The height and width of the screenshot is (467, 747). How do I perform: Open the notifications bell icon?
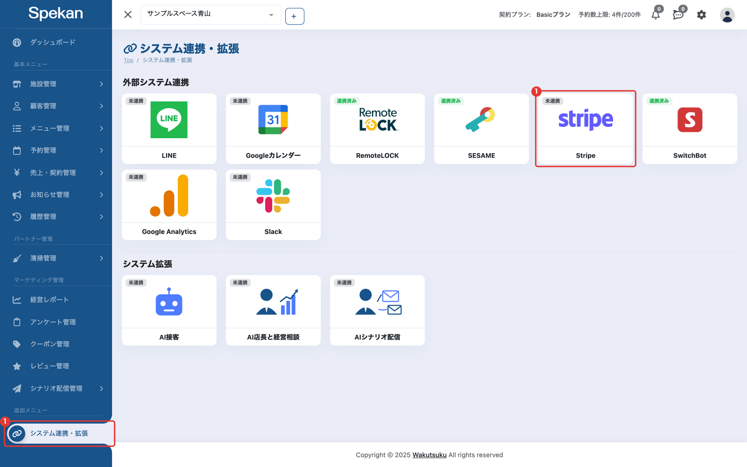click(656, 14)
